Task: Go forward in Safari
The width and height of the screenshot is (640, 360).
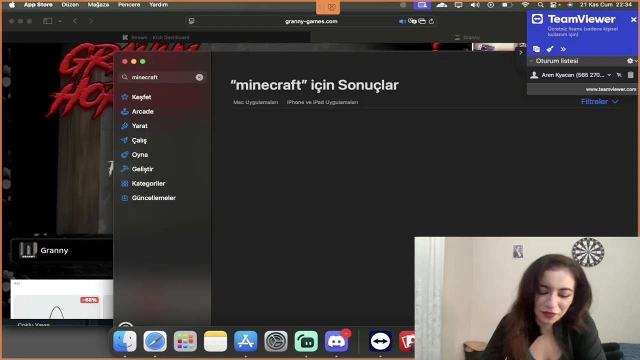Action: click(90, 21)
